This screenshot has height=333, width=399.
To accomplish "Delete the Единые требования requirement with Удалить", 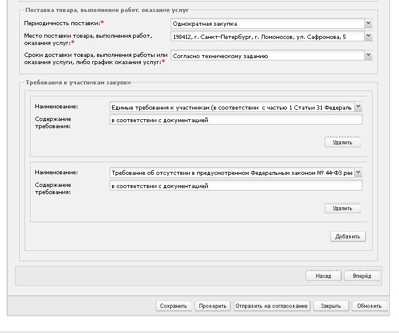I will [x=343, y=142].
